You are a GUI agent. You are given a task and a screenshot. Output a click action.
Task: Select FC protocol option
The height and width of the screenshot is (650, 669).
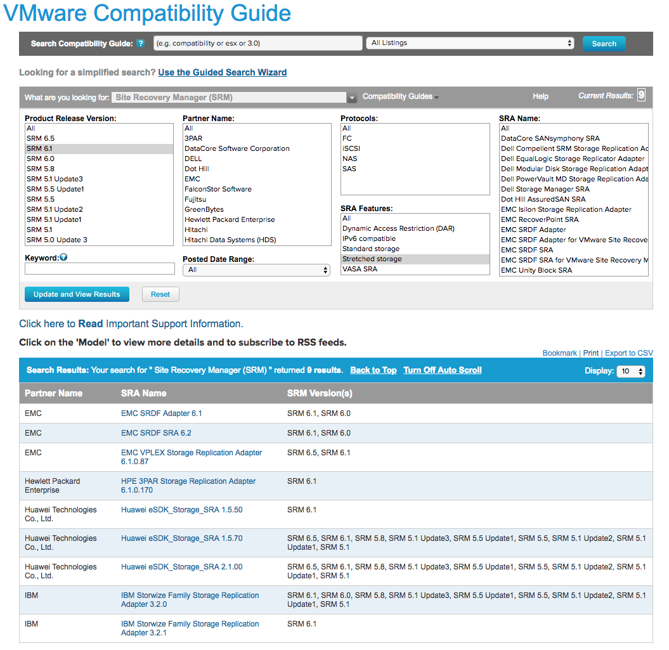[415, 138]
